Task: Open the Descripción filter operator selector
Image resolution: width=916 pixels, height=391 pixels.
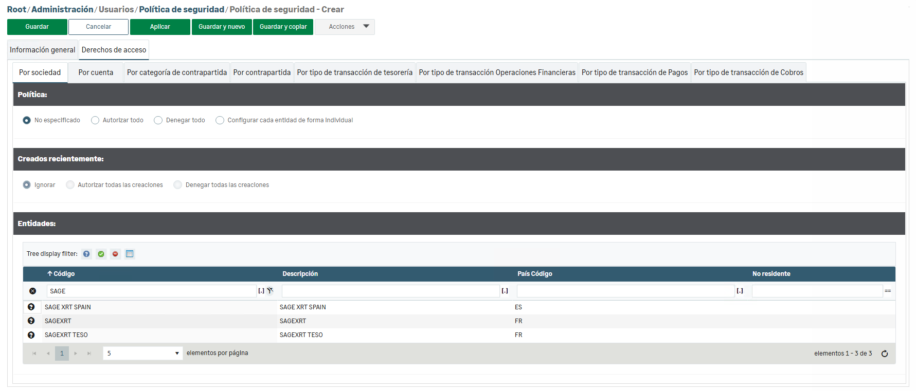Action: pyautogui.click(x=505, y=291)
